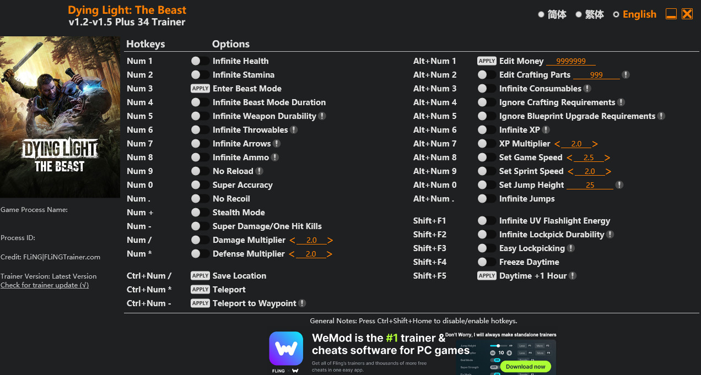Click Check for trainer update link
The image size is (701, 375).
[45, 285]
